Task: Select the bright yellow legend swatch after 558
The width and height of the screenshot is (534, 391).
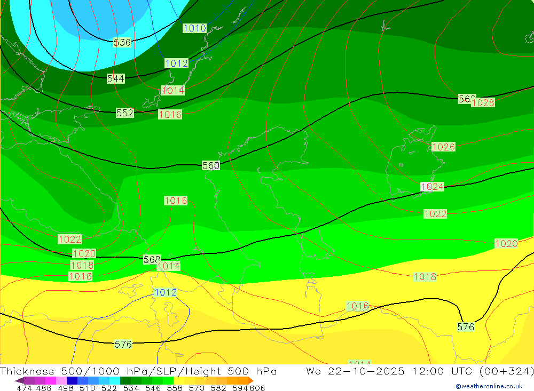Action: tap(179, 380)
